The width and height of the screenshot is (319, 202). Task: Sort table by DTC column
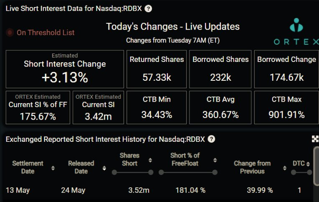coord(308,164)
